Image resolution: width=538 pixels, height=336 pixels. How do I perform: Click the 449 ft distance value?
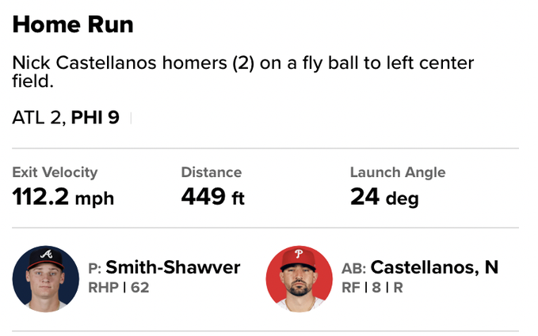tap(212, 197)
